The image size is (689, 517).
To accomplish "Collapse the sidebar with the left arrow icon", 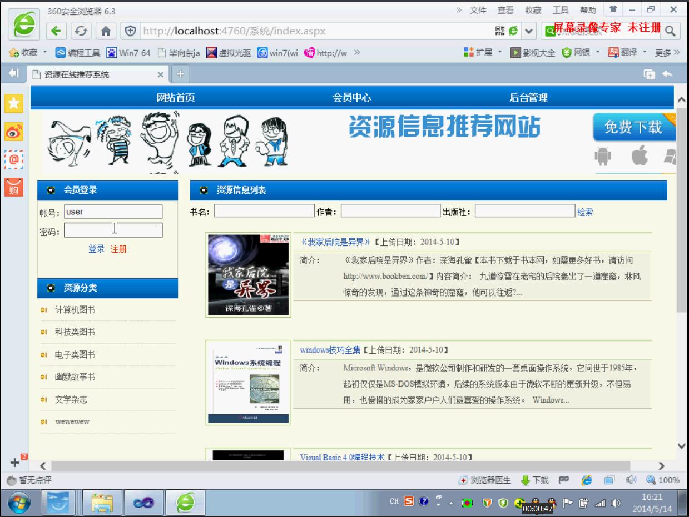I will [14, 73].
